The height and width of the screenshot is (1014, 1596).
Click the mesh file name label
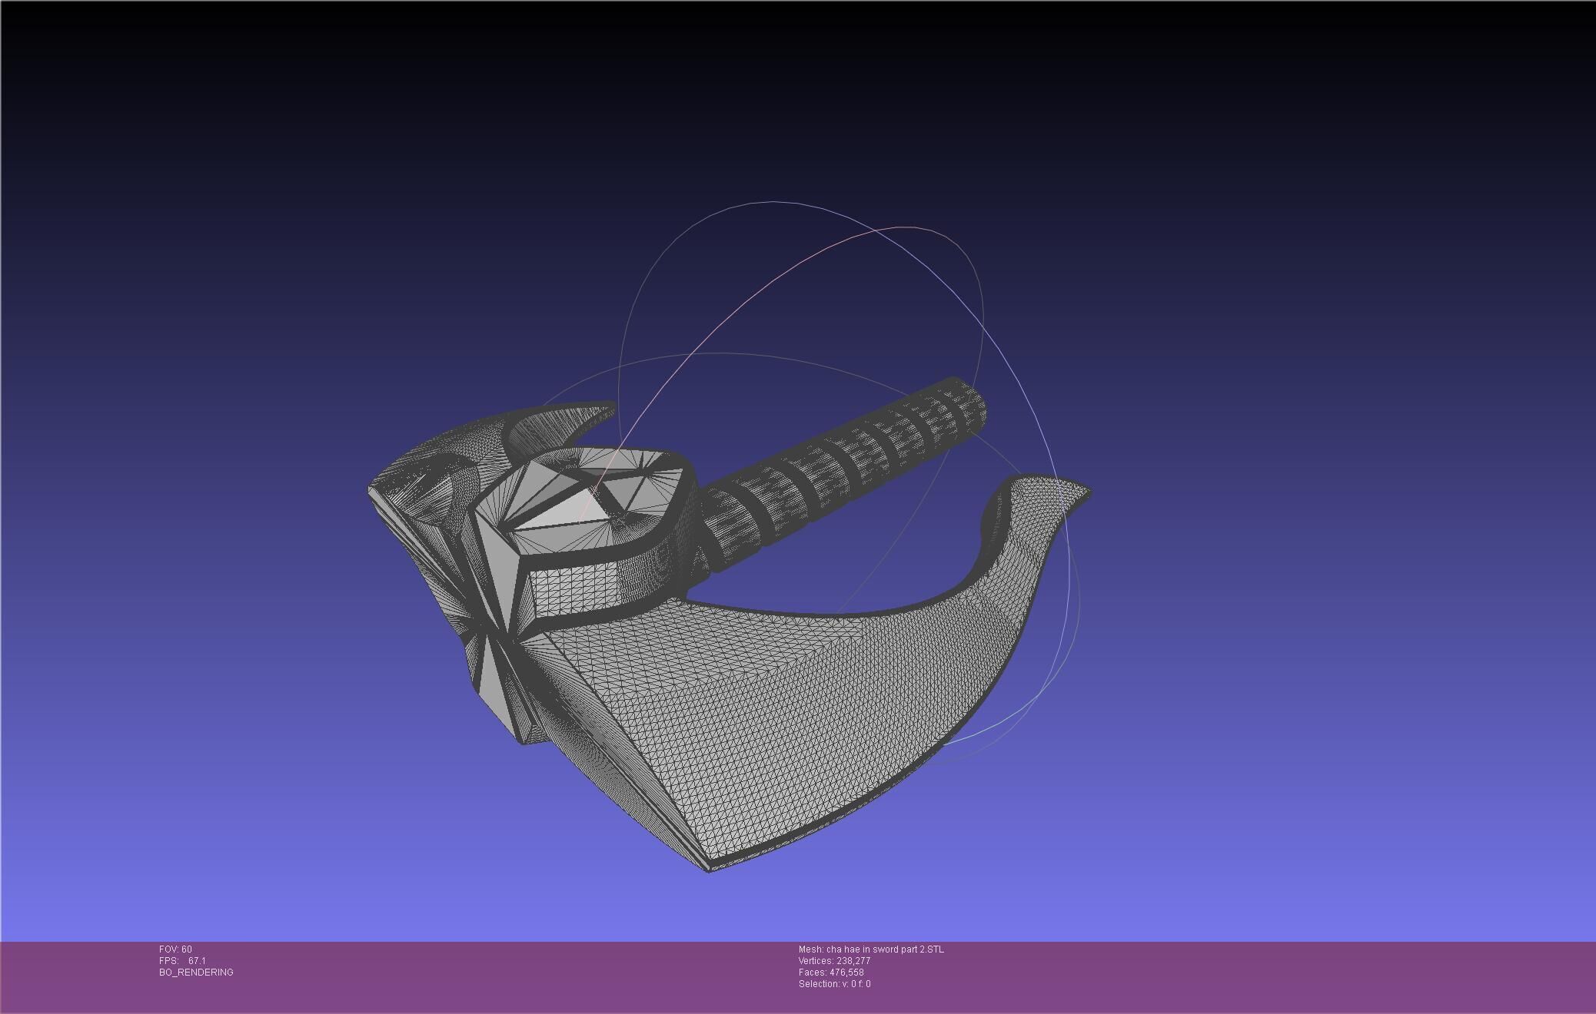coord(871,949)
